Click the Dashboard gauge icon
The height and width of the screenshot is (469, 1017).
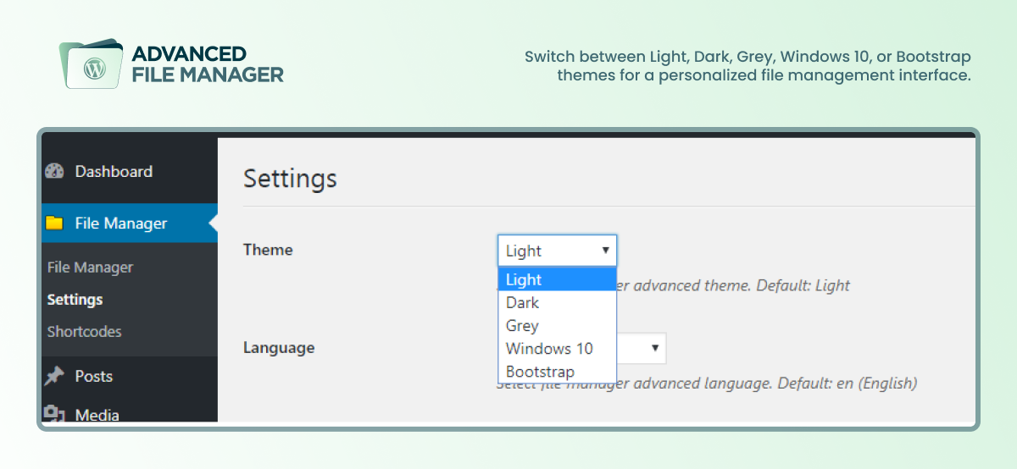[55, 172]
